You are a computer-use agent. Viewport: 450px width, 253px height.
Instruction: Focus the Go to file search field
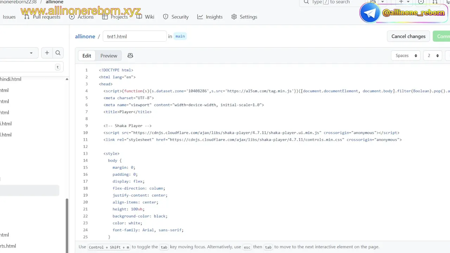[x=31, y=67]
